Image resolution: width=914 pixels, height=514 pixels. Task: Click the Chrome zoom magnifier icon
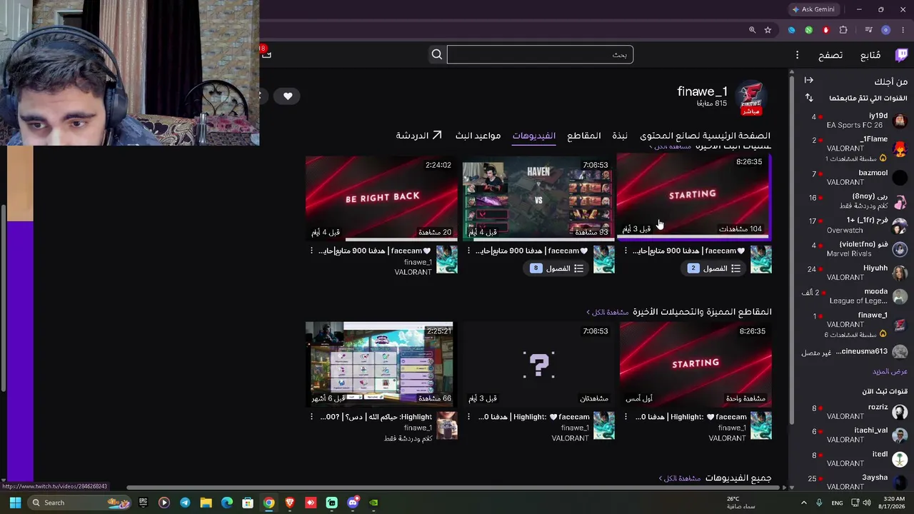click(x=752, y=30)
